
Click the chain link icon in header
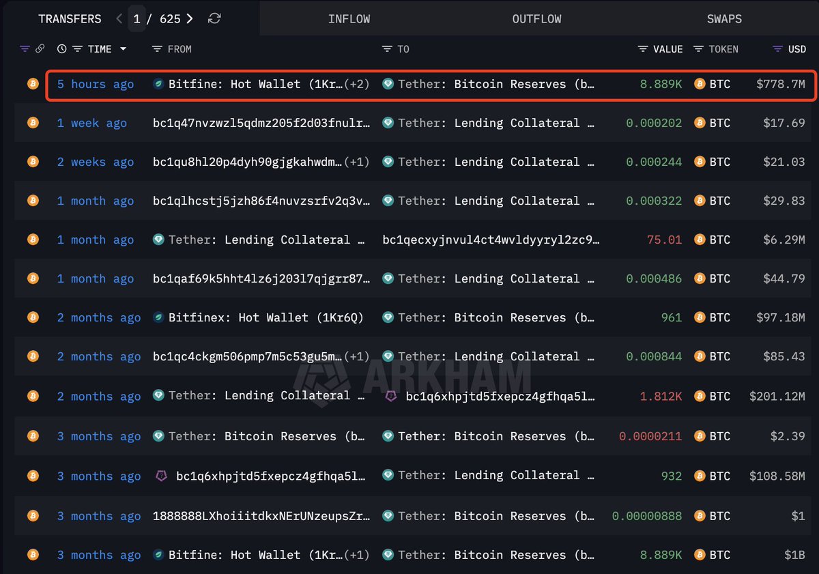(x=40, y=49)
